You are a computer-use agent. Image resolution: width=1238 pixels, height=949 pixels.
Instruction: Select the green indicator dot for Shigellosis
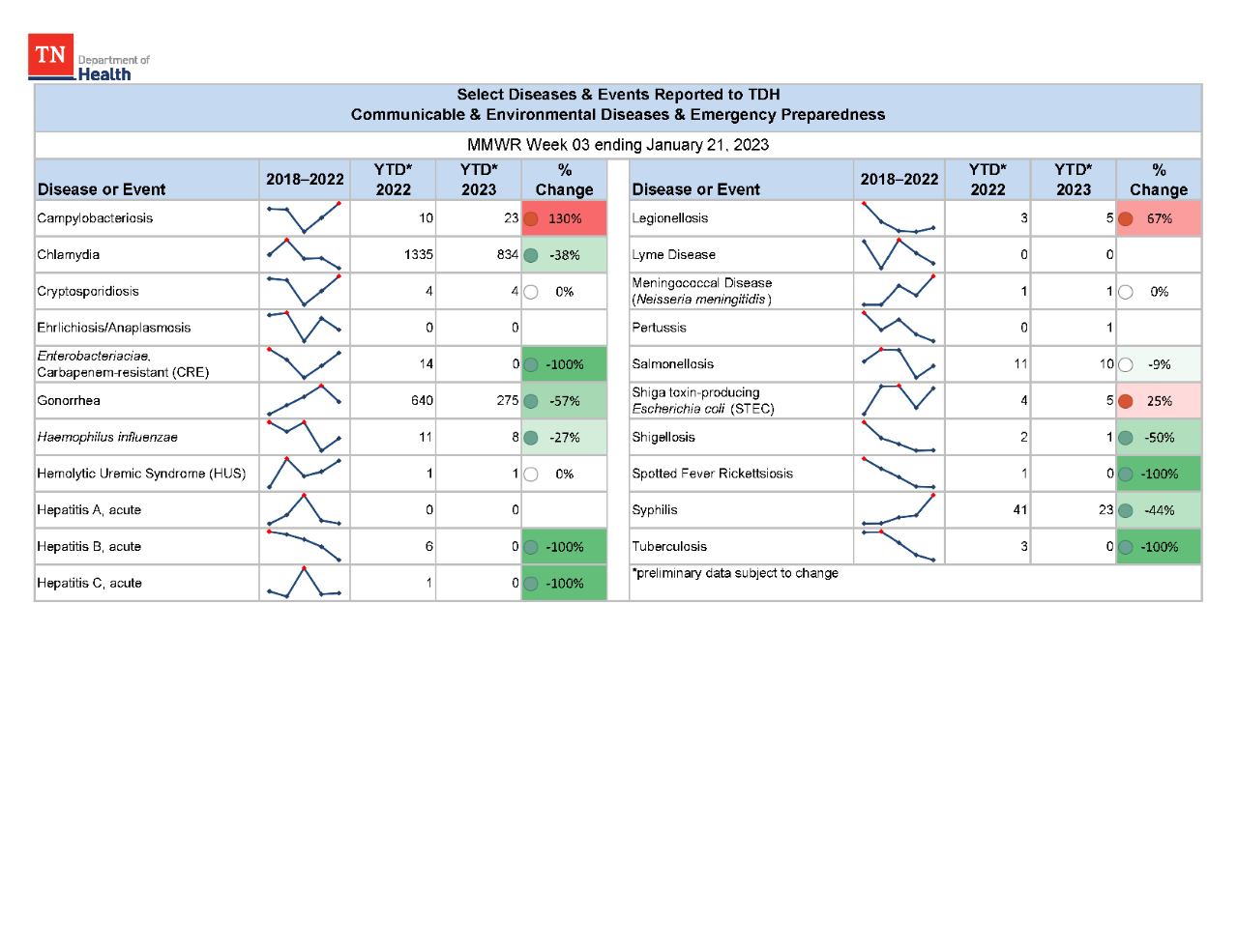[1126, 438]
